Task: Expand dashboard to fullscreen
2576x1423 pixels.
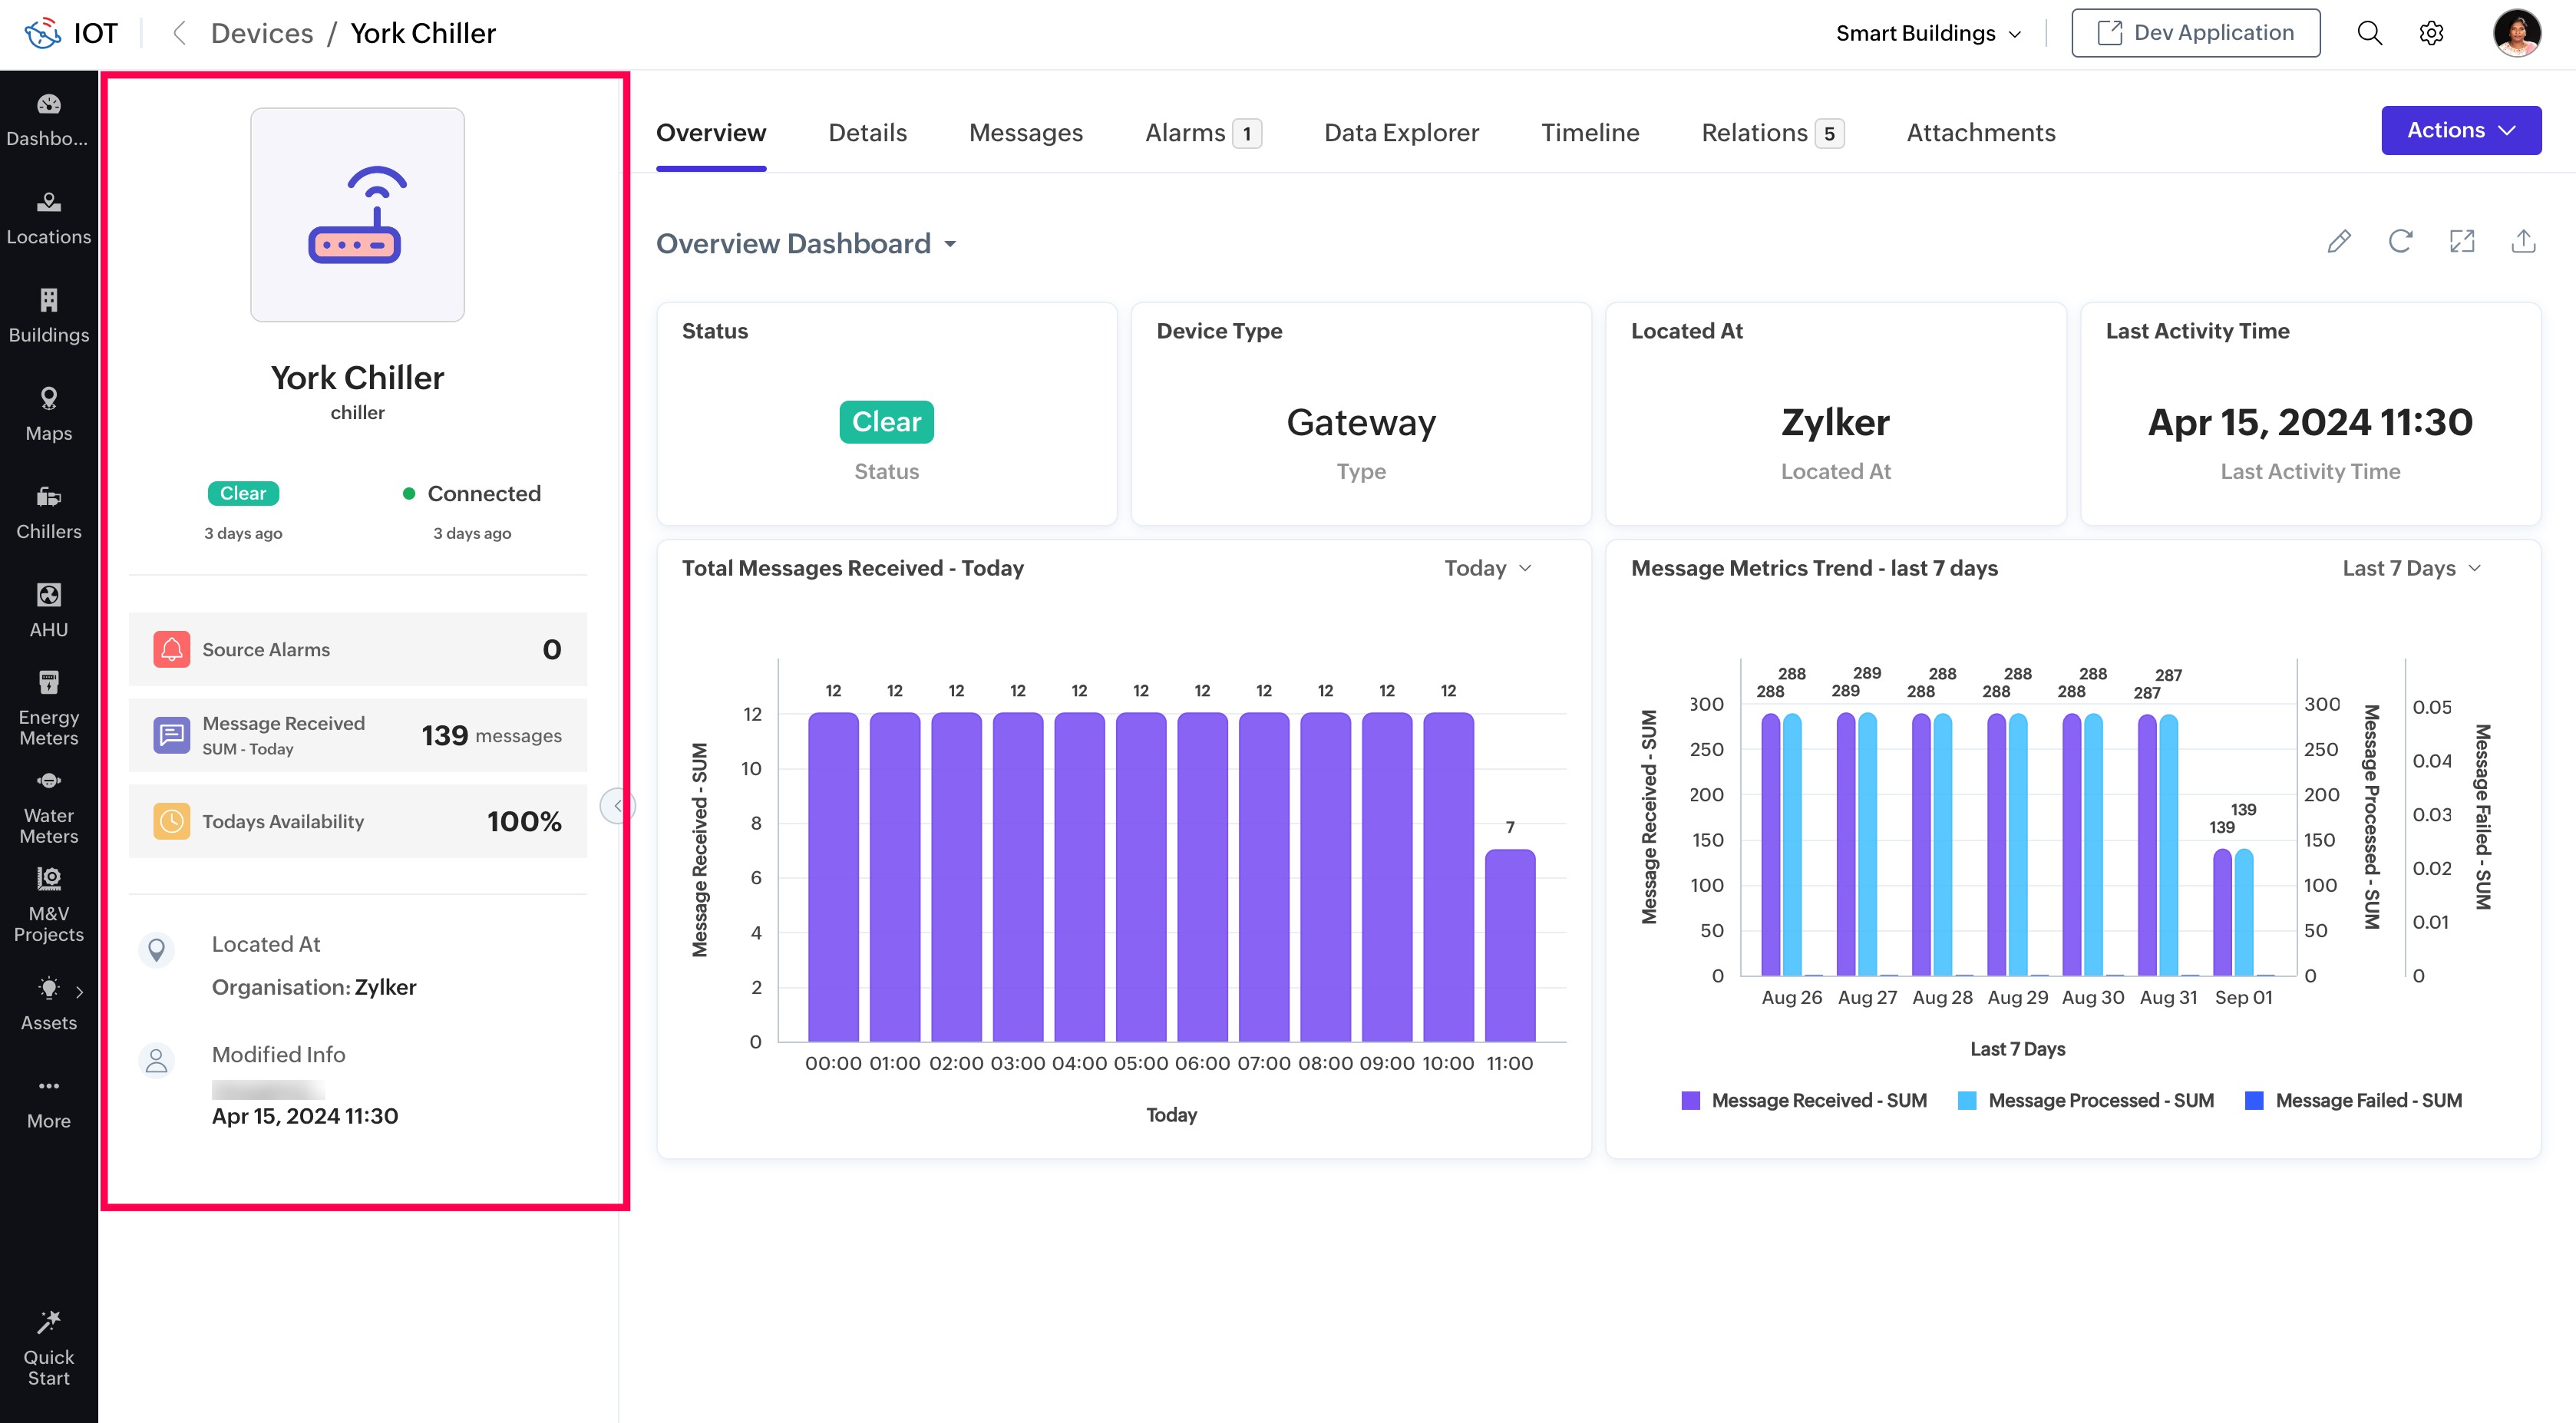Action: 2461,242
